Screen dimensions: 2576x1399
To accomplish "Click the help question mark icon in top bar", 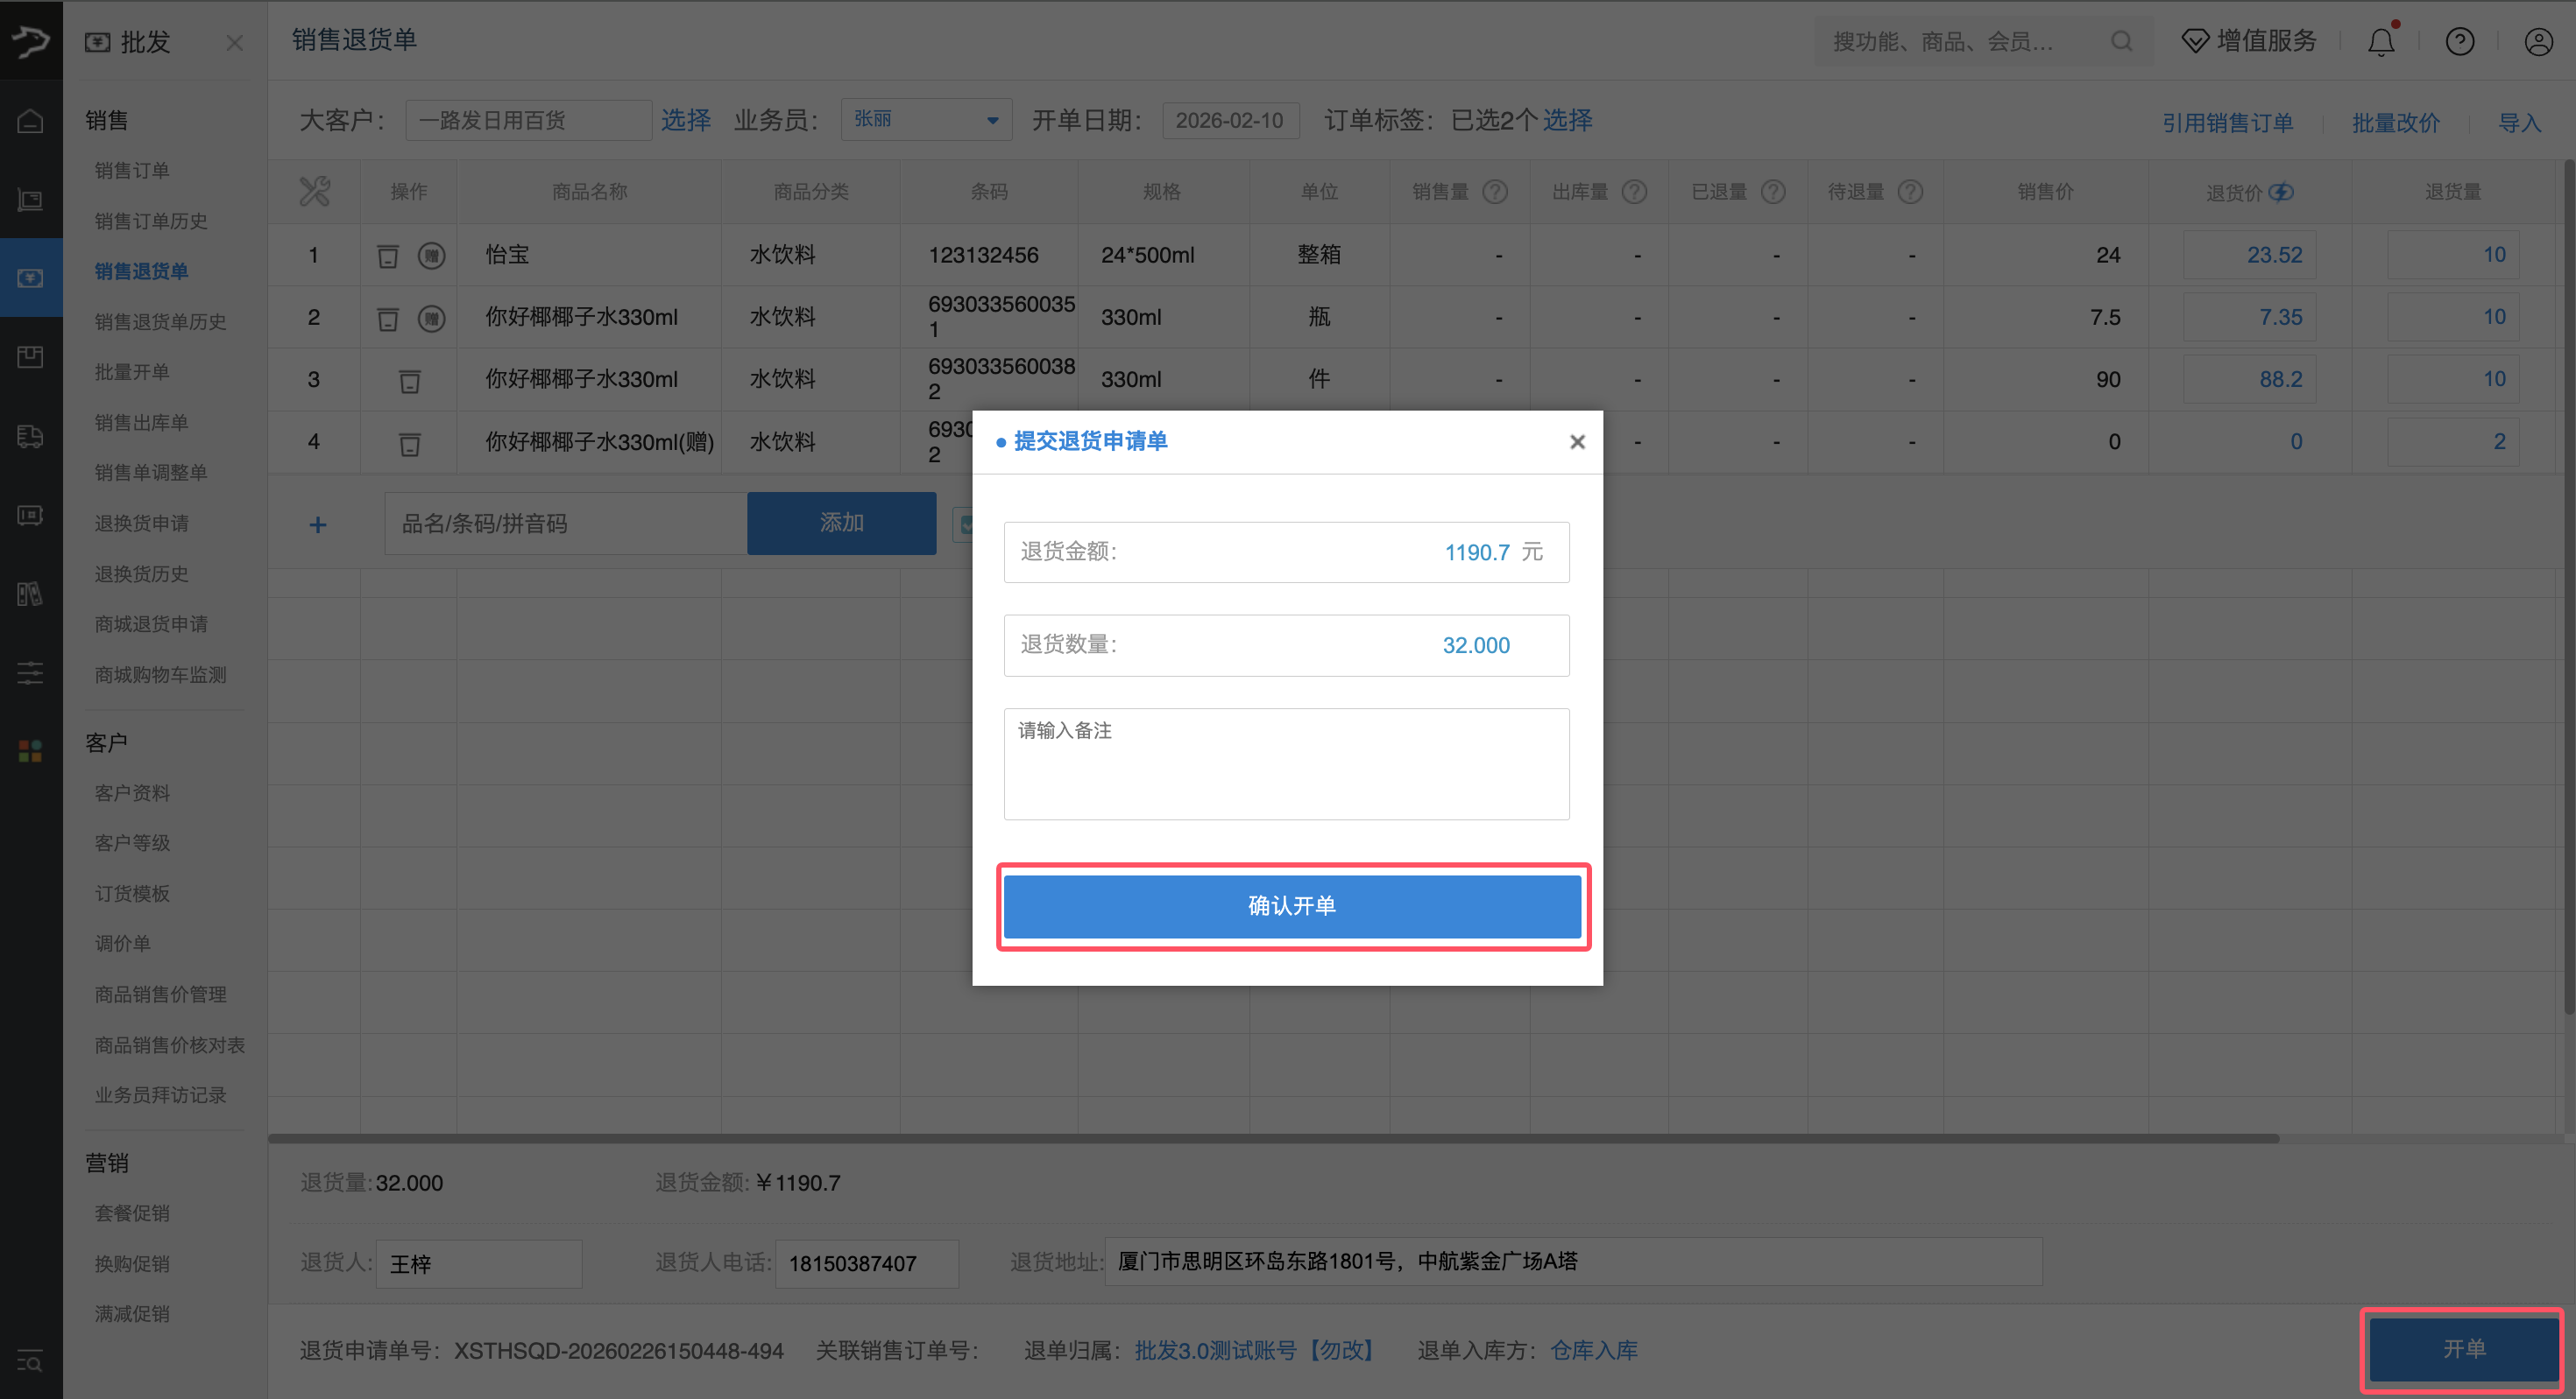I will click(x=2460, y=41).
